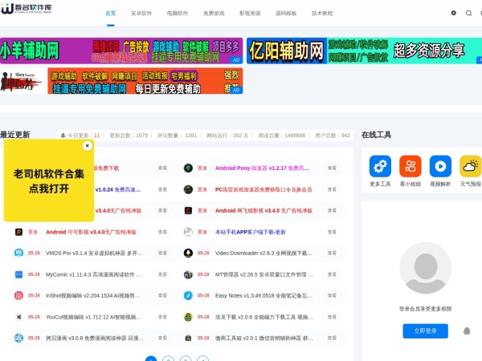Click the YouCut app icon

(x=18, y=317)
